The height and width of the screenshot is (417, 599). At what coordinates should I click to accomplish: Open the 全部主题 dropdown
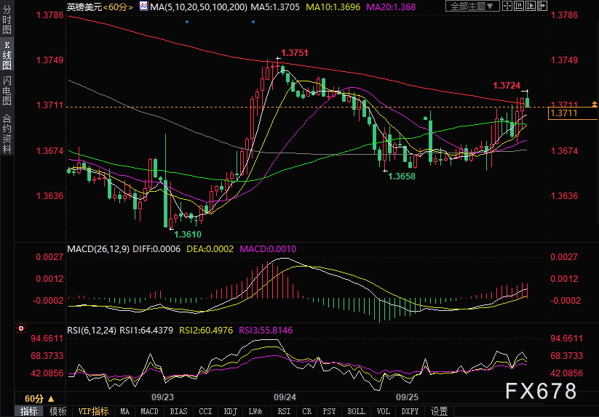coord(472,6)
